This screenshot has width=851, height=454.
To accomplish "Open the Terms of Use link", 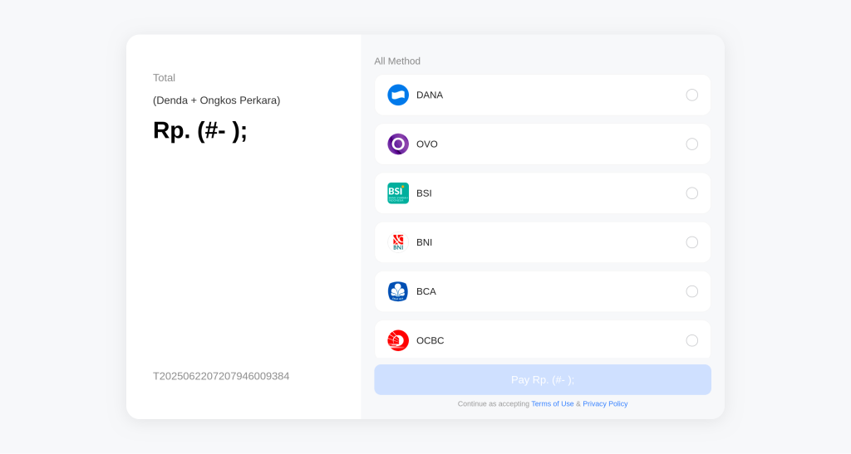I will coord(552,403).
